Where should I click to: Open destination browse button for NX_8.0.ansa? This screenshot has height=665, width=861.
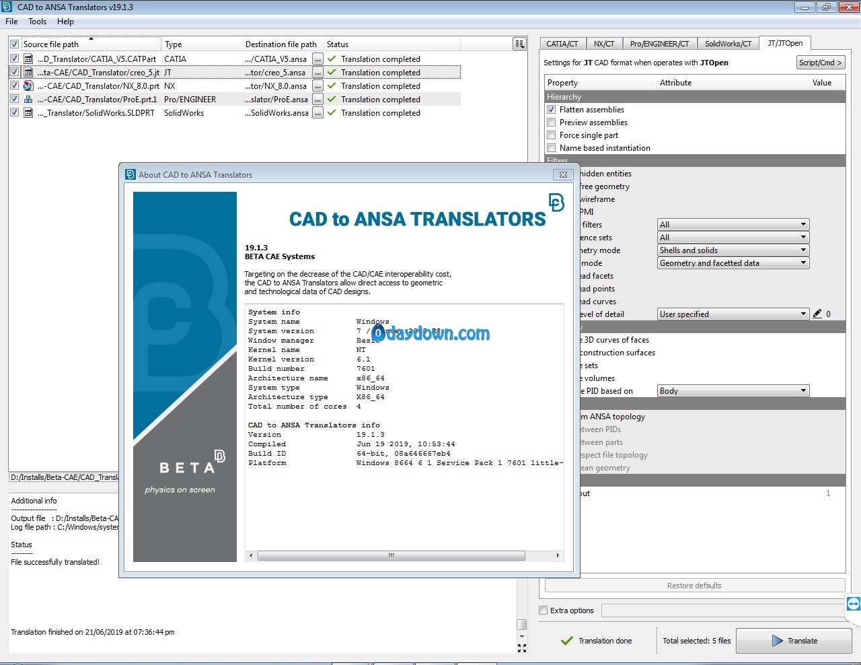coord(317,86)
